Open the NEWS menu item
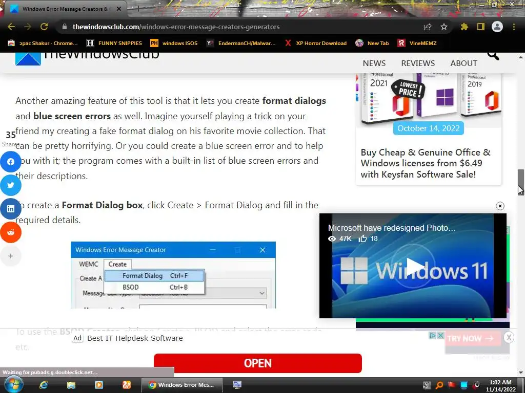The height and width of the screenshot is (393, 525). pos(374,63)
